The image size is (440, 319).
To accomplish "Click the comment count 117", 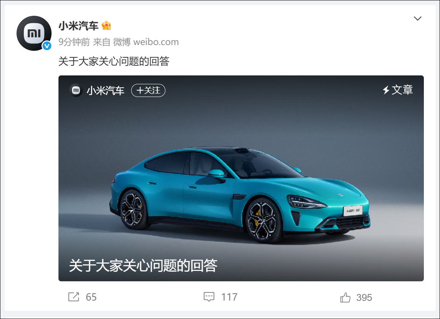I will coord(229,297).
